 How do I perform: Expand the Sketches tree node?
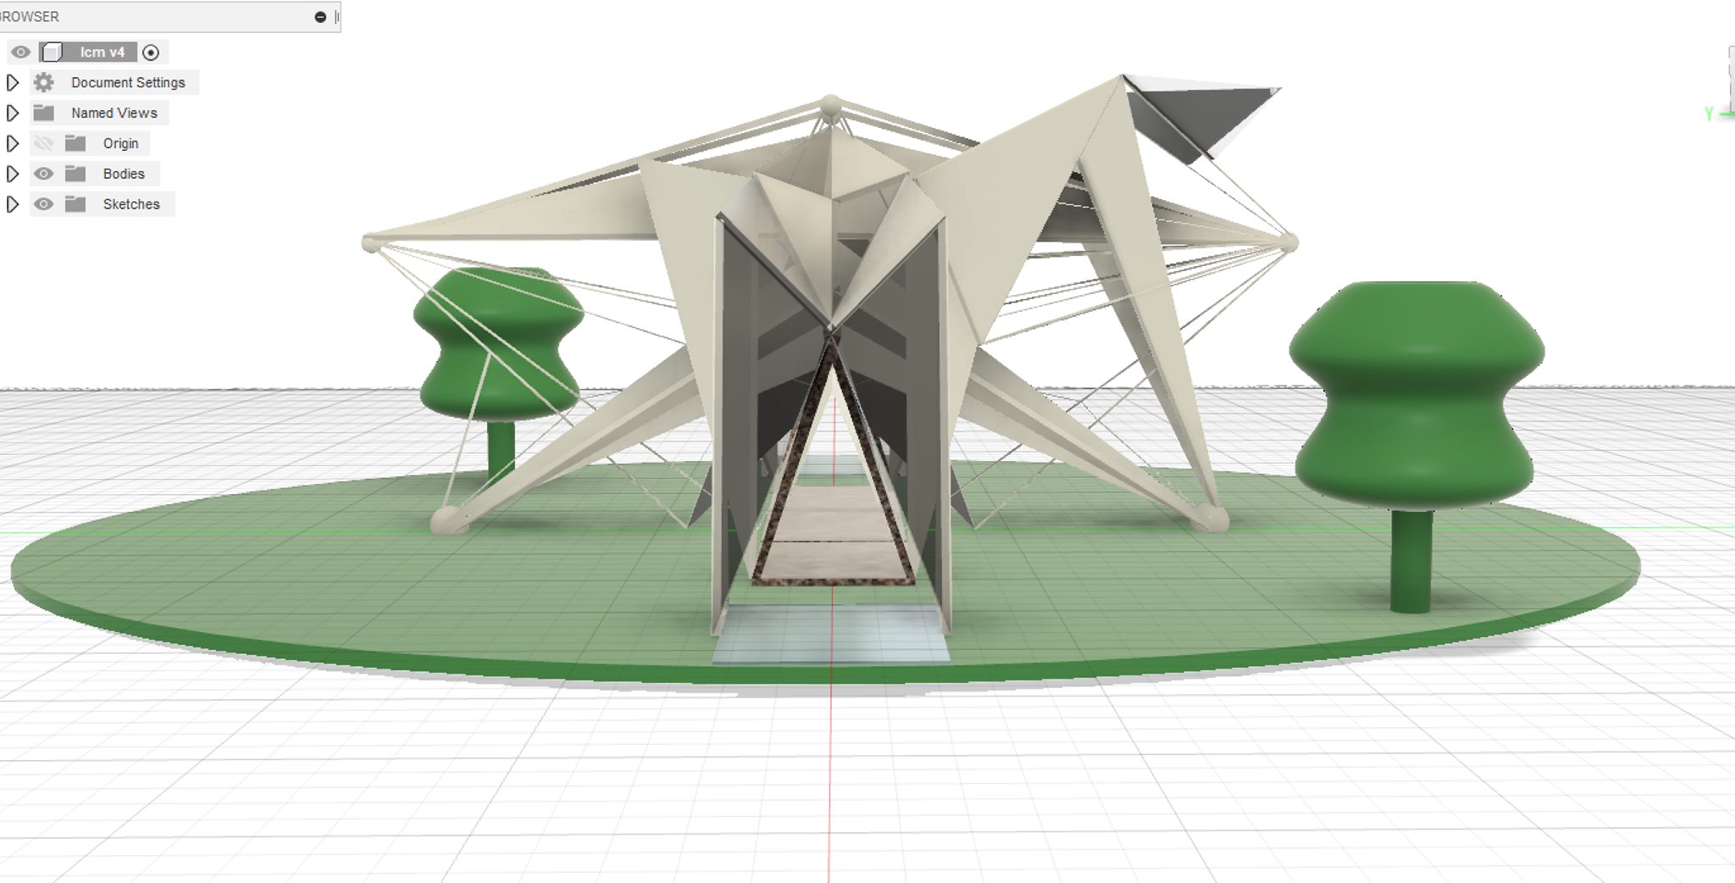[x=13, y=204]
